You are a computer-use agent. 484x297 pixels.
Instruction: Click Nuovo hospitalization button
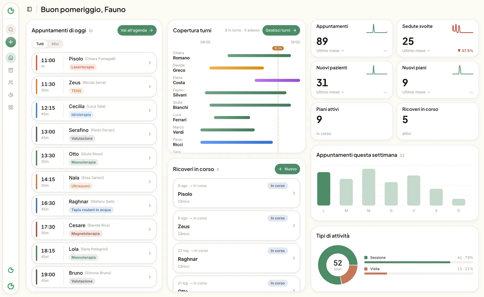(287, 169)
